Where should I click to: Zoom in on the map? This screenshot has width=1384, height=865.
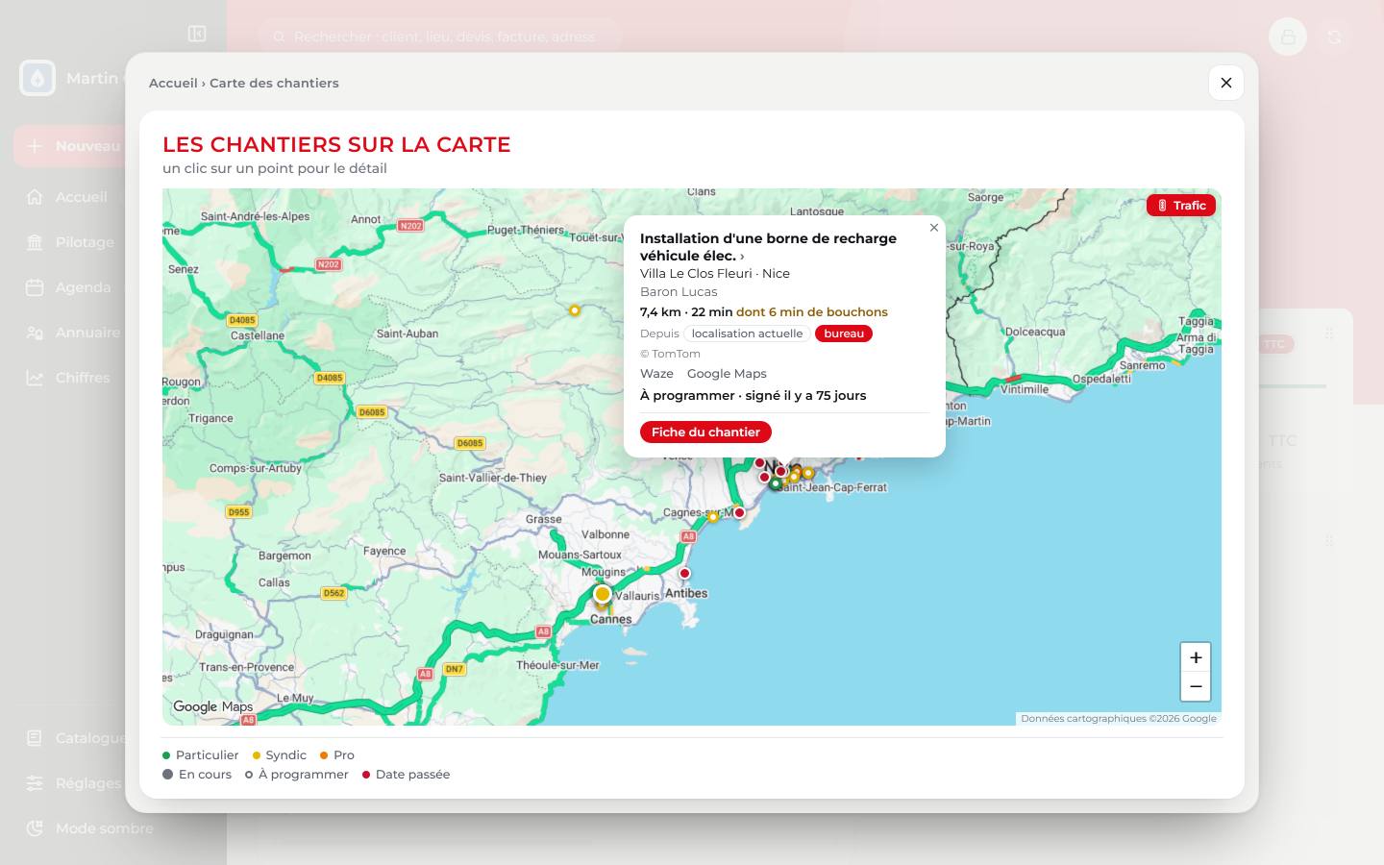tap(1196, 657)
